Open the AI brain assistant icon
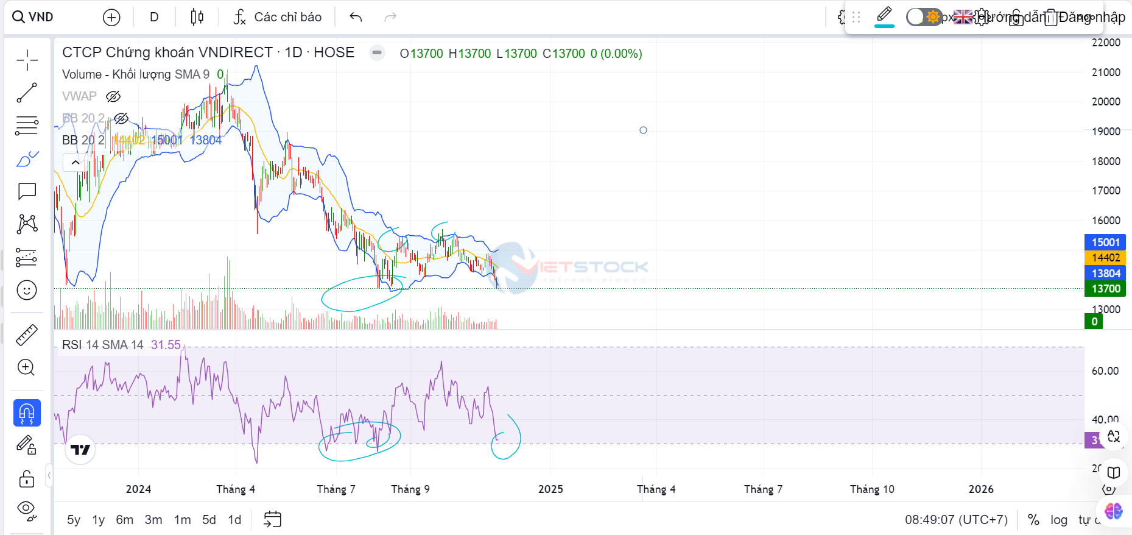Screen dimensions: 1132x535 [x=1114, y=511]
